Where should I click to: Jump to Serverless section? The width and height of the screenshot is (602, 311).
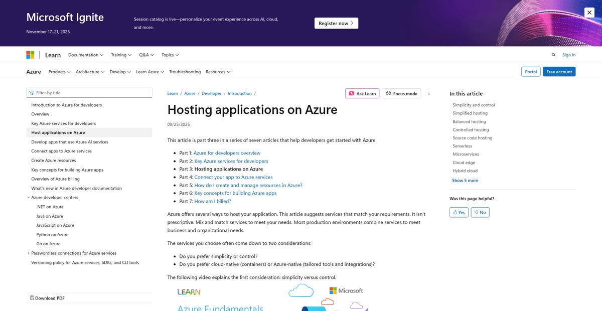(x=462, y=146)
